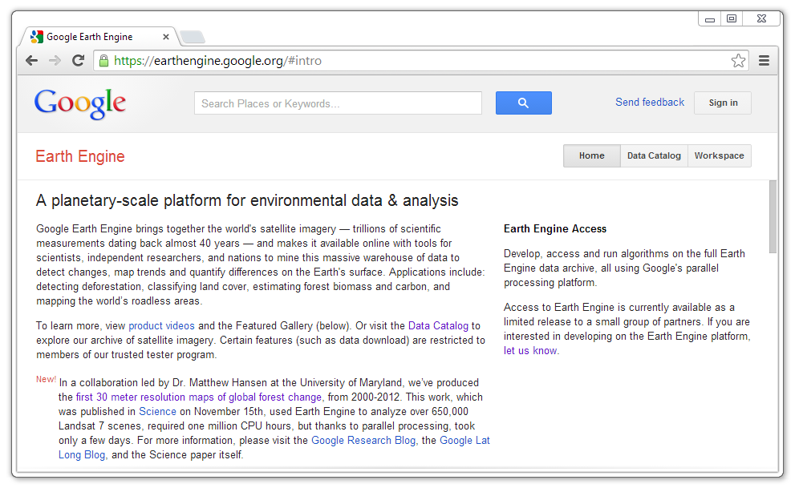Image resolution: width=799 pixels, height=492 pixels.
Task: Click the blue magnifier search button
Action: point(523,103)
